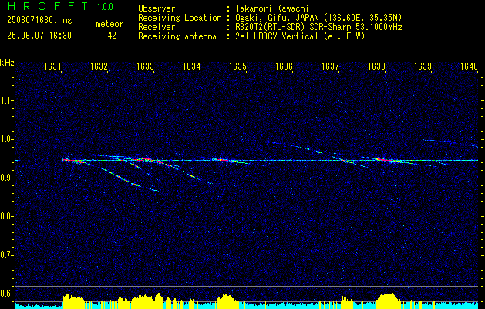Click the Receiving antenna label
This screenshot has height=309, width=485.
[x=177, y=36]
